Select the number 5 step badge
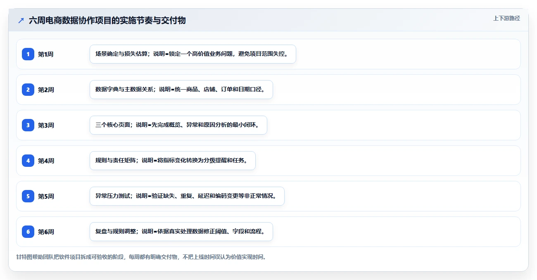Screen dimensions: 537x280 tap(28, 196)
